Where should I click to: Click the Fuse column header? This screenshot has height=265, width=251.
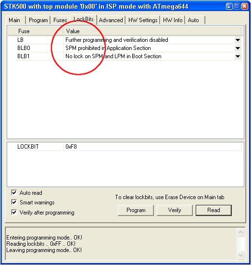pyautogui.click(x=36, y=31)
